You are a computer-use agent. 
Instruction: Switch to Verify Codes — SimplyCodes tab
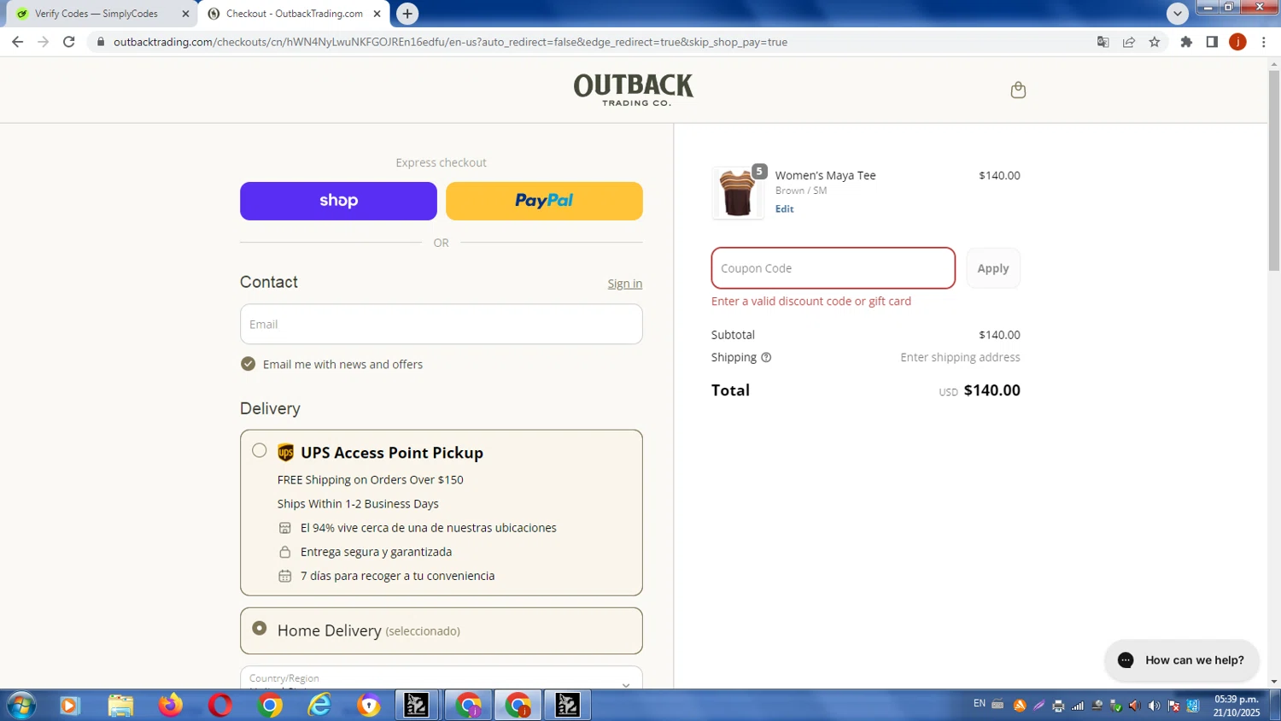101,14
